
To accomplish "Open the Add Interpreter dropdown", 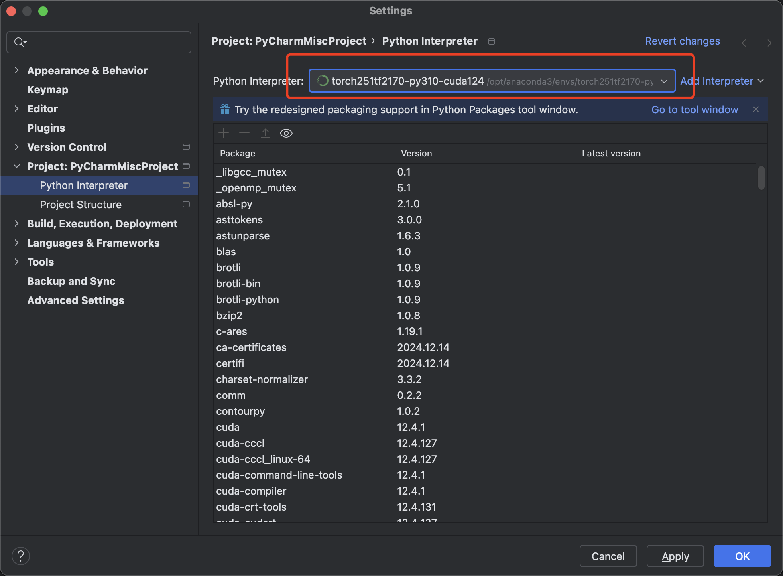I will [722, 81].
